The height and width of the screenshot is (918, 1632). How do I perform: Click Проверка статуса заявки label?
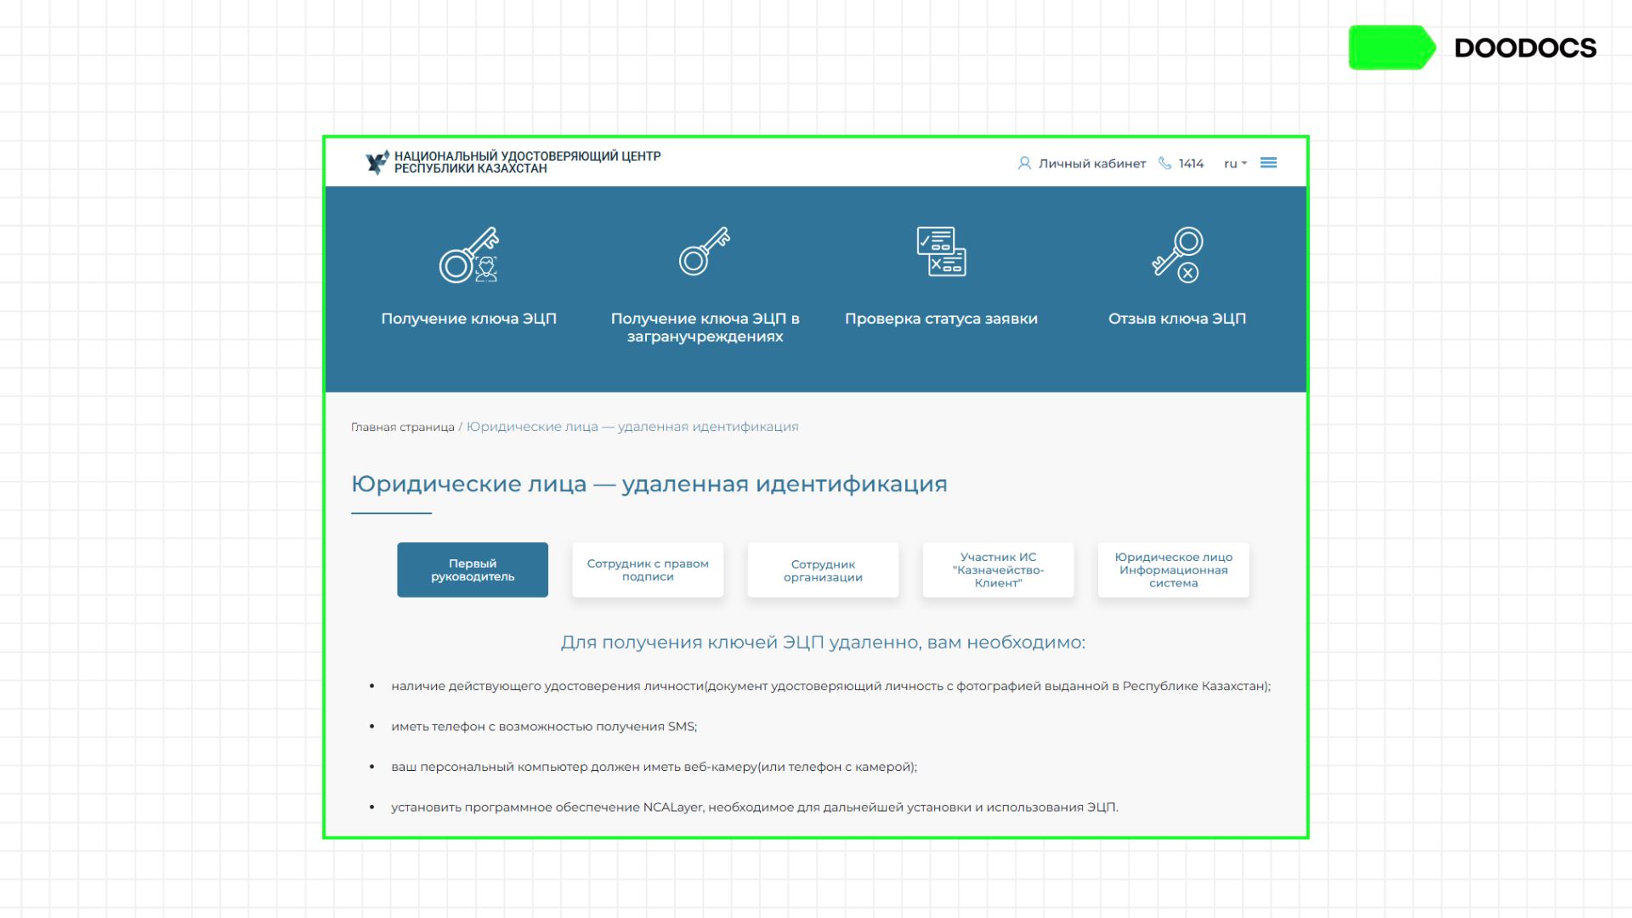pyautogui.click(x=941, y=319)
